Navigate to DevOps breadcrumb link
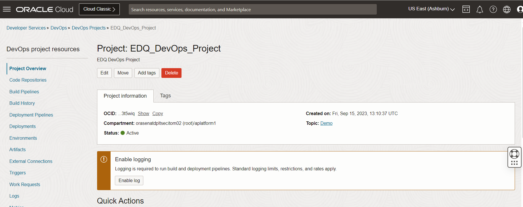The height and width of the screenshot is (207, 523). coord(59,28)
